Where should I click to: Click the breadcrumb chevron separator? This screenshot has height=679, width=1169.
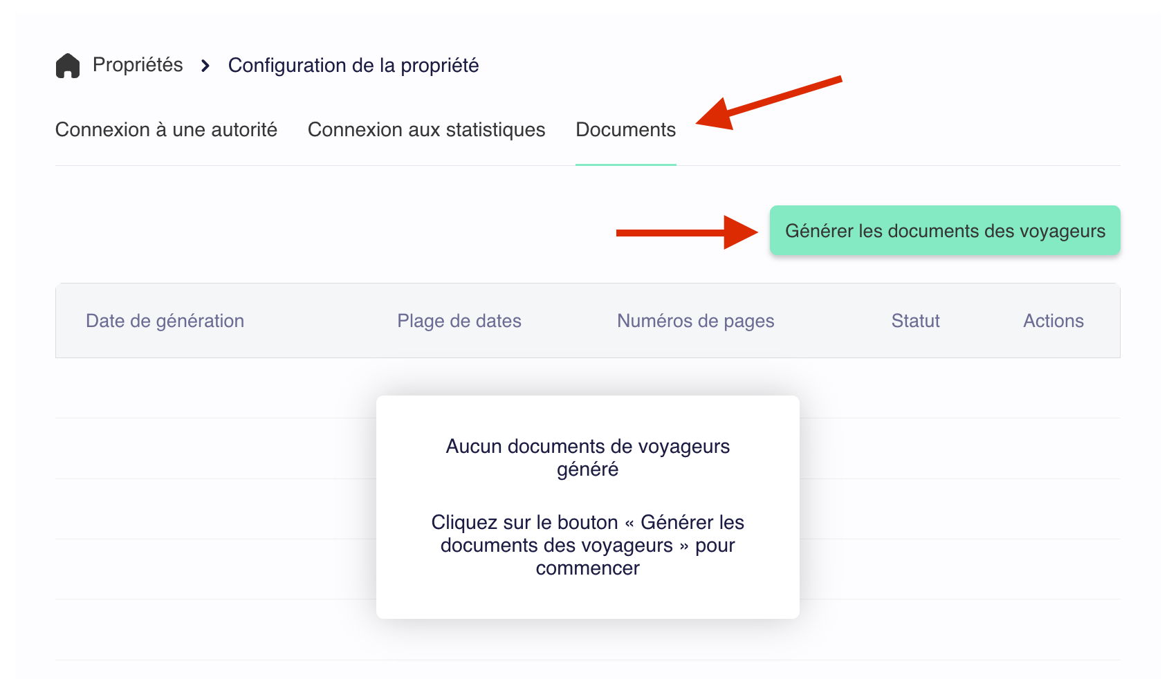coord(205,66)
